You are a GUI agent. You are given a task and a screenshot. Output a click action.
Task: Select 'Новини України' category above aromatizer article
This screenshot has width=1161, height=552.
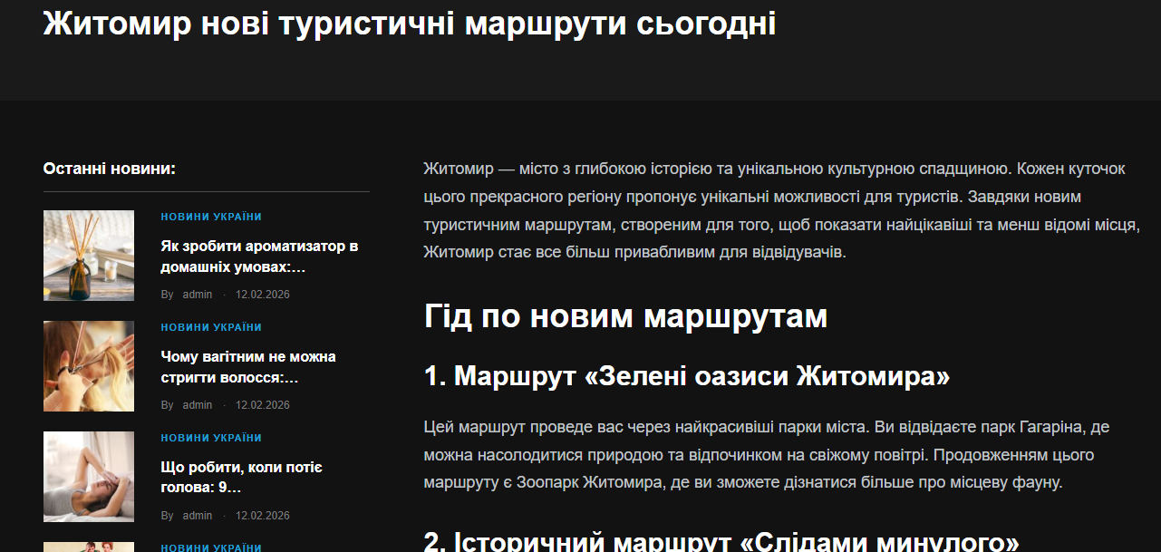coord(211,217)
